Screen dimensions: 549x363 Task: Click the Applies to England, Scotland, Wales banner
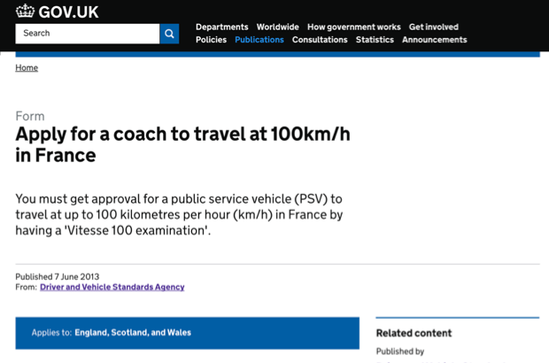[188, 333]
